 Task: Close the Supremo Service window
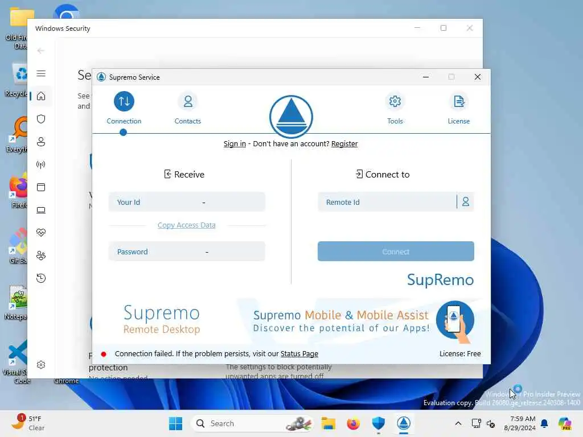478,77
